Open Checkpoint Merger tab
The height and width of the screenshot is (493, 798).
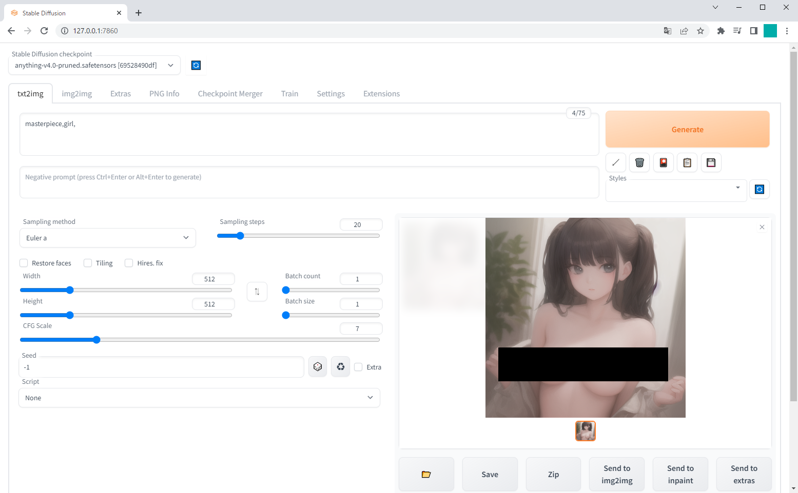(x=230, y=94)
